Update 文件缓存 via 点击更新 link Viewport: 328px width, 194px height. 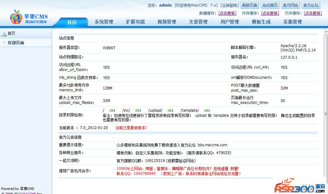pos(313,13)
